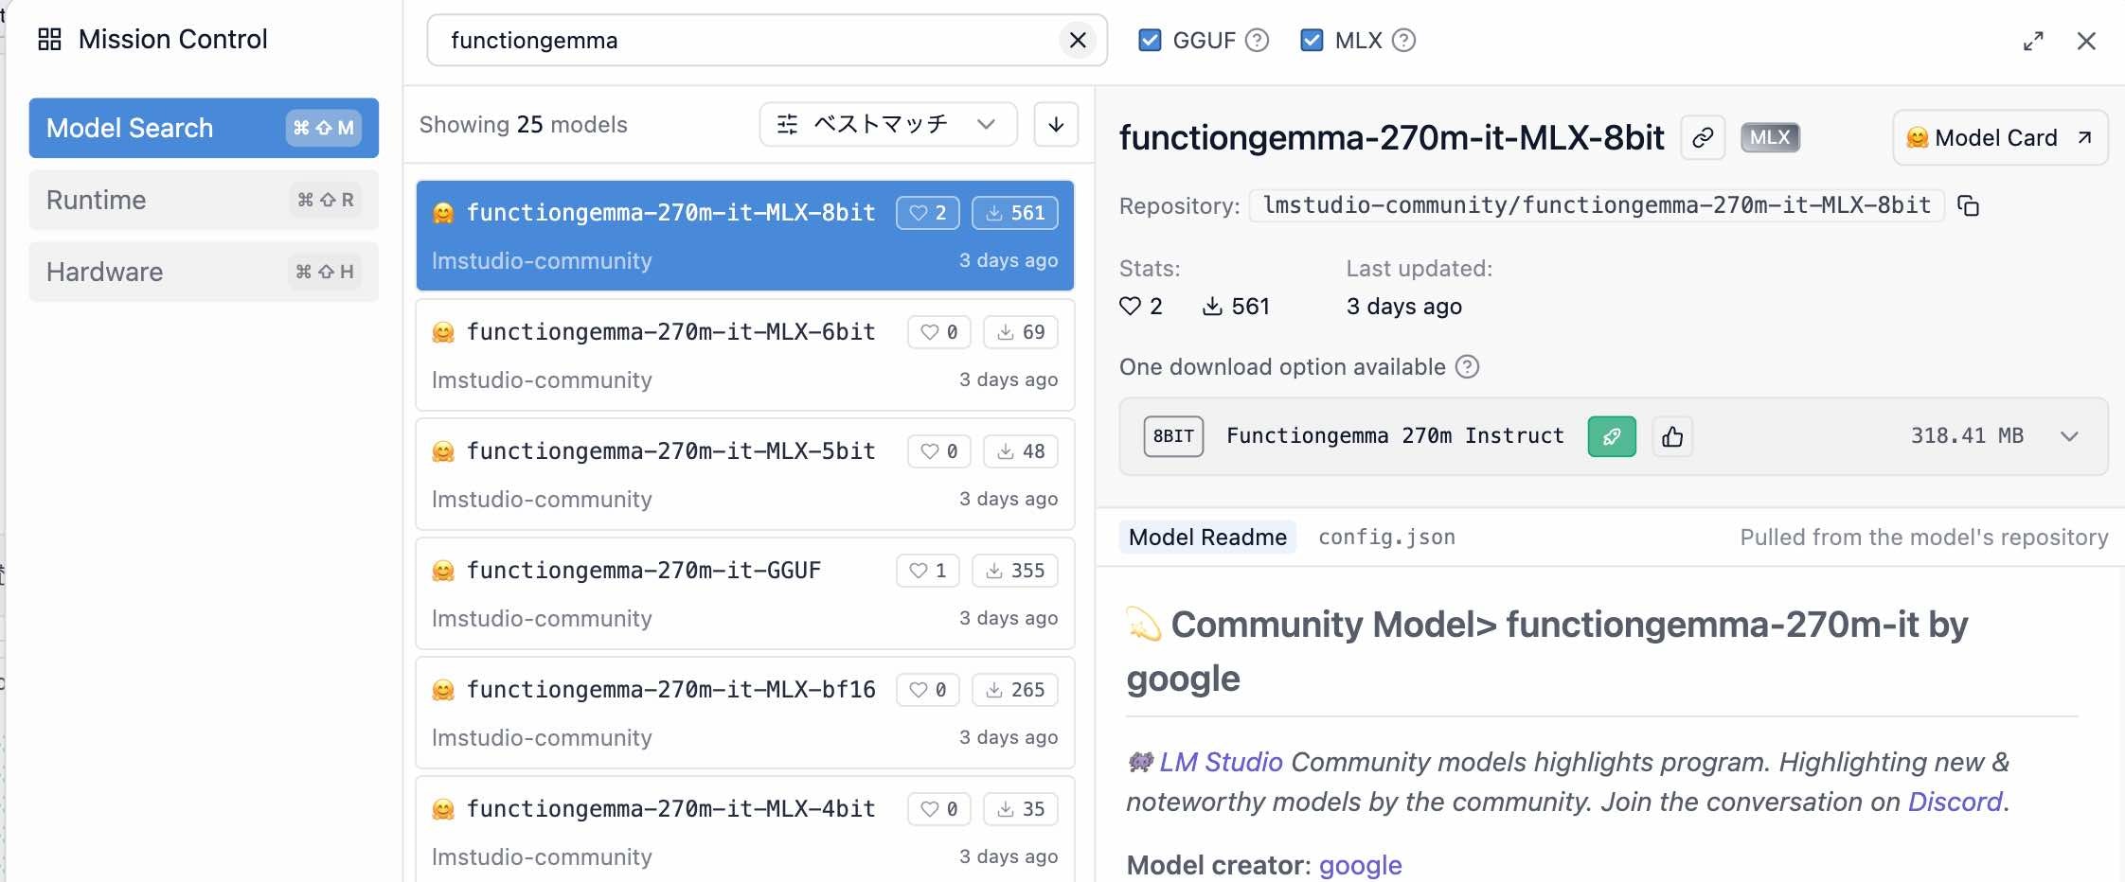Open the ベストマッチ sort dropdown
Viewport: 2125px width, 882px height.
[888, 124]
